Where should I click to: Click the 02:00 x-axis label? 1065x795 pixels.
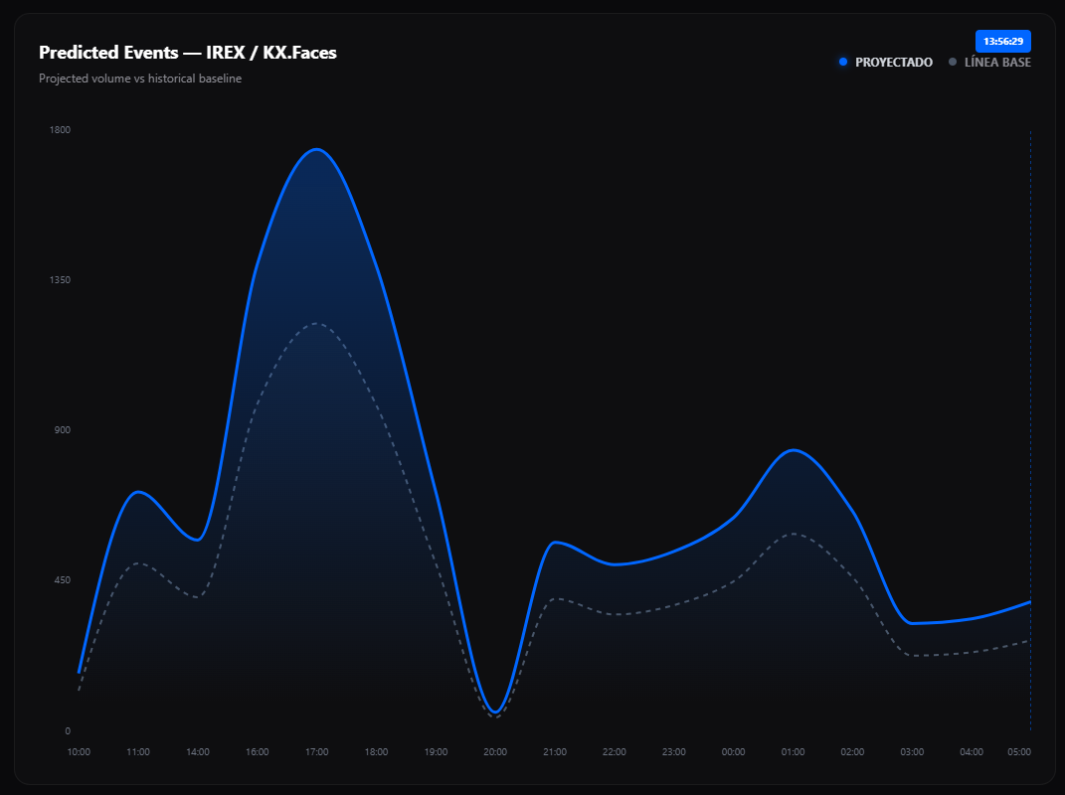coord(852,751)
